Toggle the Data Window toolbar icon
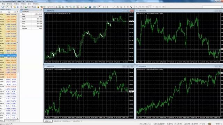The width and height of the screenshot is (223, 125). click(x=11, y=7)
